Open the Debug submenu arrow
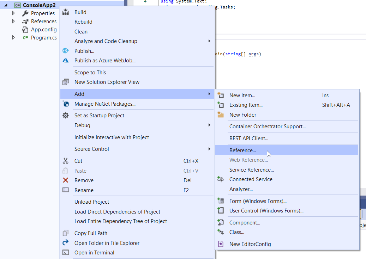The image size is (366, 259). (x=209, y=125)
